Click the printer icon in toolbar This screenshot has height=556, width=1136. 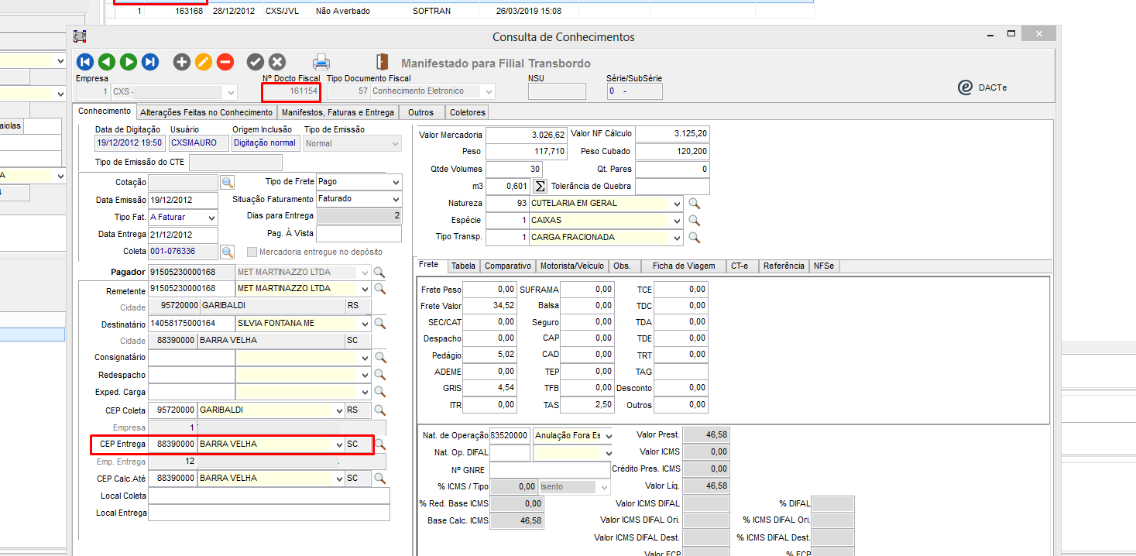(321, 62)
